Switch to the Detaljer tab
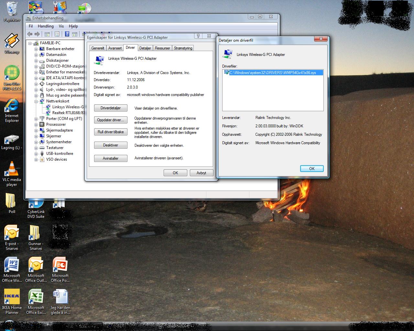Viewport: 414px width, 331px height. (145, 48)
